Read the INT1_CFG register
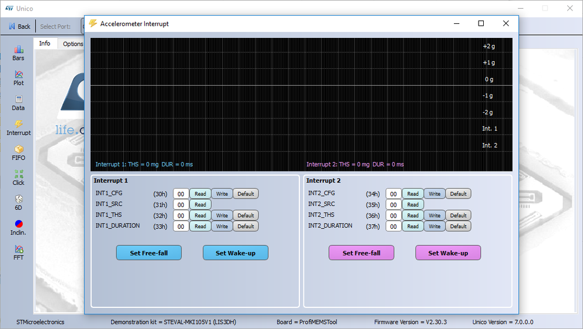Image resolution: width=583 pixels, height=329 pixels. pyautogui.click(x=200, y=194)
